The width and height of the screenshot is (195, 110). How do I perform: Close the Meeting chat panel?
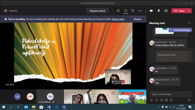coord(189,23)
